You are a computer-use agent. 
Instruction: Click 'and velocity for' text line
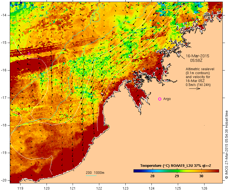pyautogui.click(x=198, y=77)
